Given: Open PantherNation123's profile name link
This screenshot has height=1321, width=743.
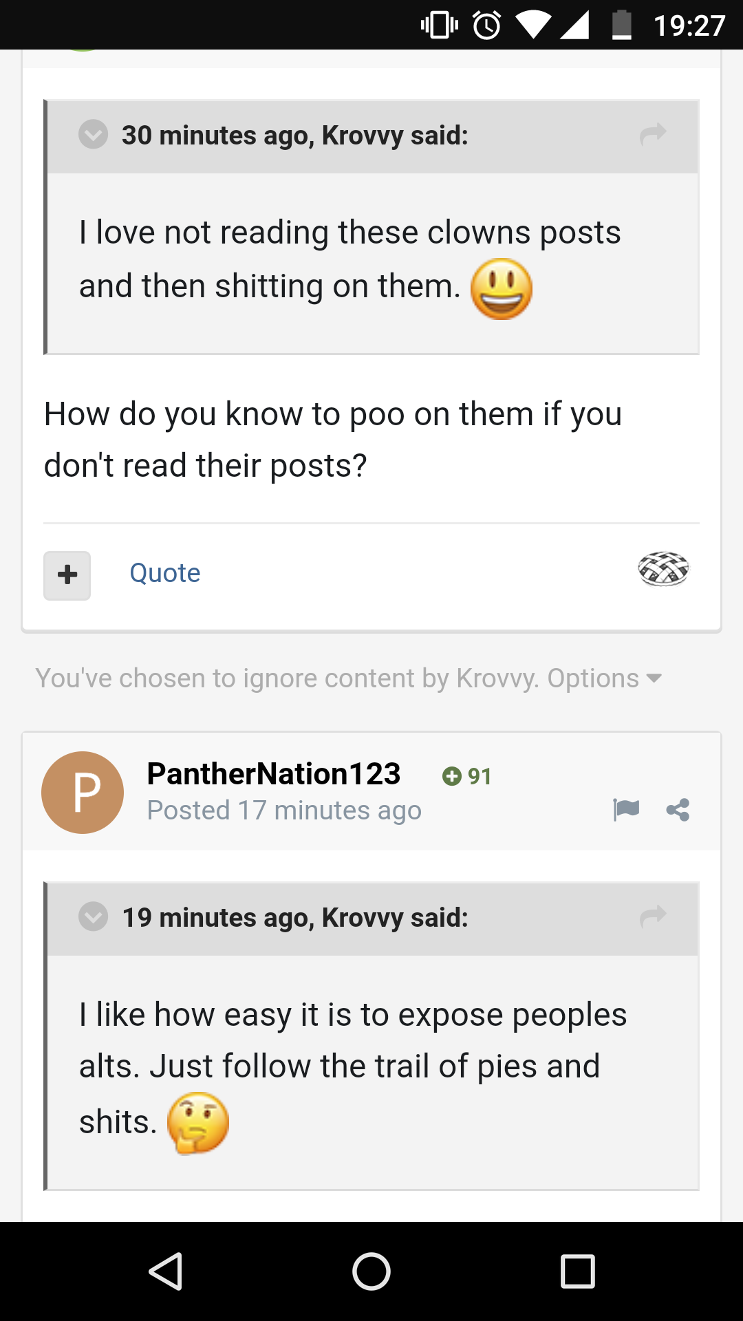Looking at the screenshot, I should [x=274, y=774].
